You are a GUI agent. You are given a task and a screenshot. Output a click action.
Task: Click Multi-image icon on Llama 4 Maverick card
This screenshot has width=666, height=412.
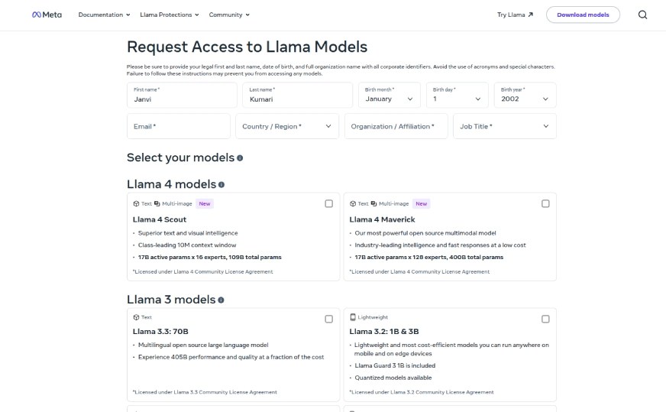[373, 203]
